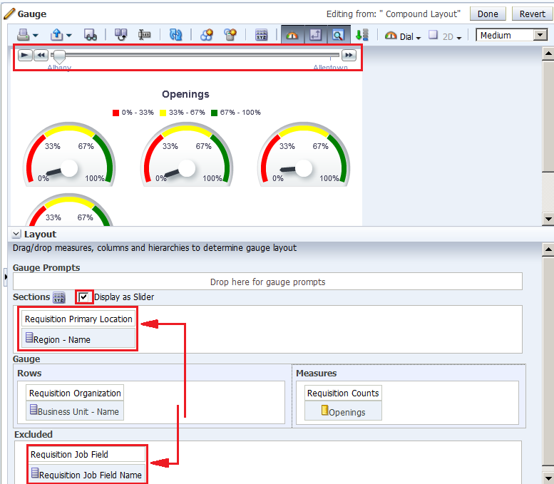
Task: Click scroll up arrow of gauge preview
Action: [548, 53]
